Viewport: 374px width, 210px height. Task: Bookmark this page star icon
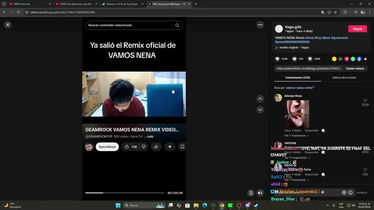pos(335,12)
